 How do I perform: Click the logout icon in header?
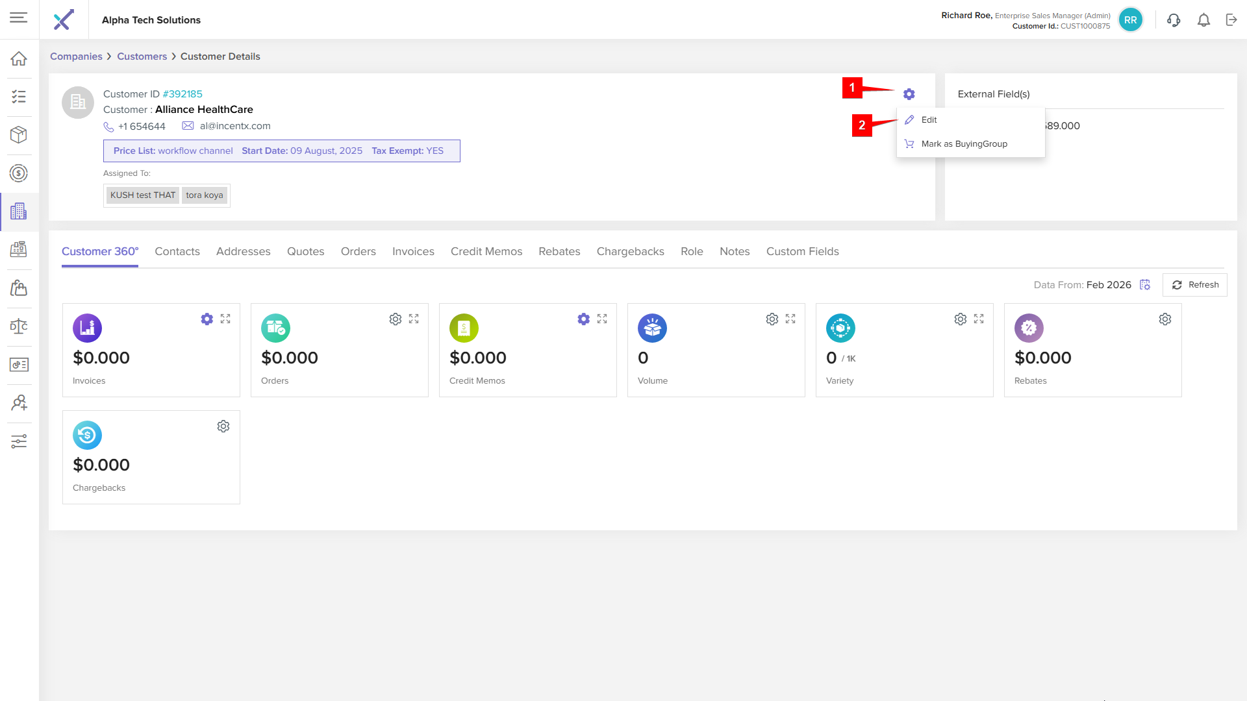click(1231, 20)
